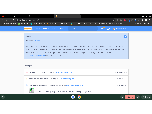Open the Chrome side panel icon
Image resolution: width=152 pixels, height=114 pixels.
coord(146,20)
